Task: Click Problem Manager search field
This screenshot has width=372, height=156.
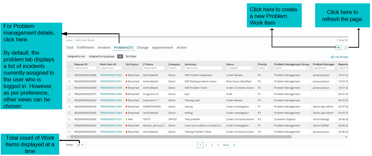Action: (x=323, y=68)
